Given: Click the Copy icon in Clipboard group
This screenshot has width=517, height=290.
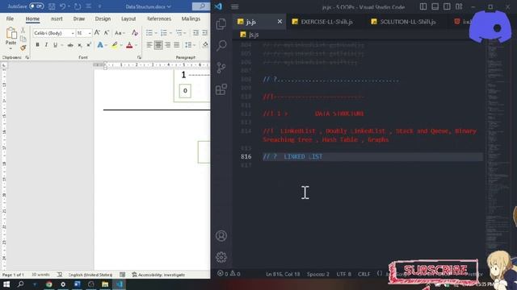Looking at the screenshot, I should pos(23,39).
